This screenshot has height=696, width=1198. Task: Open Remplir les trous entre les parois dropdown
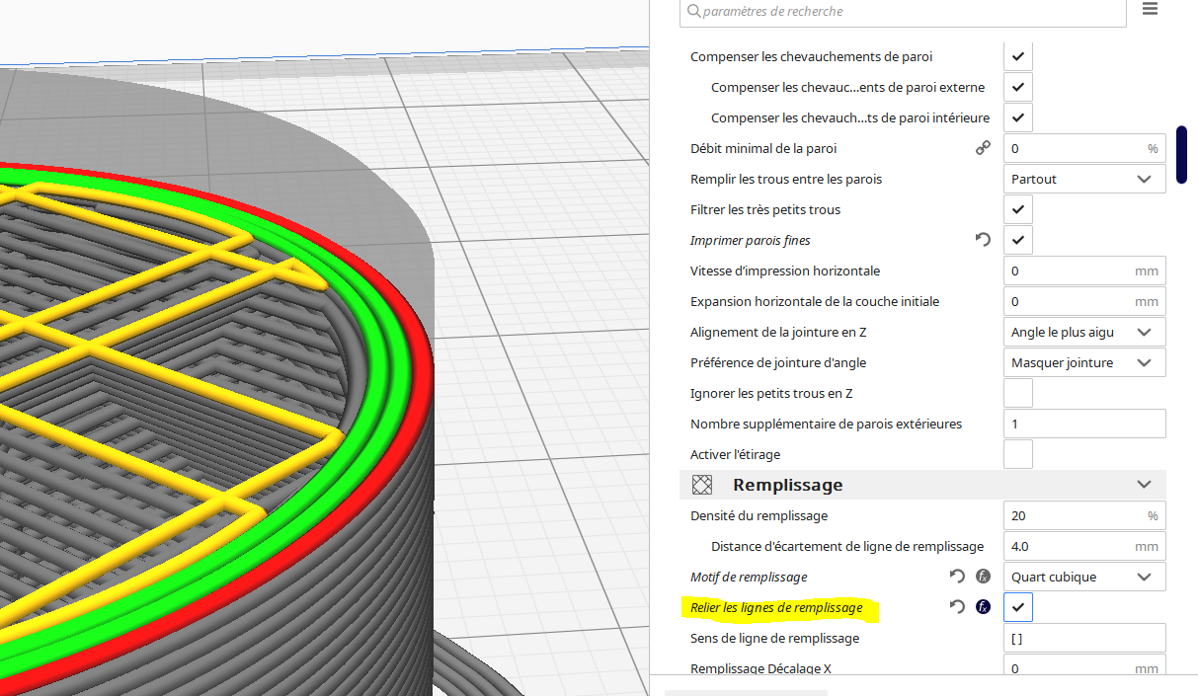coord(1084,179)
